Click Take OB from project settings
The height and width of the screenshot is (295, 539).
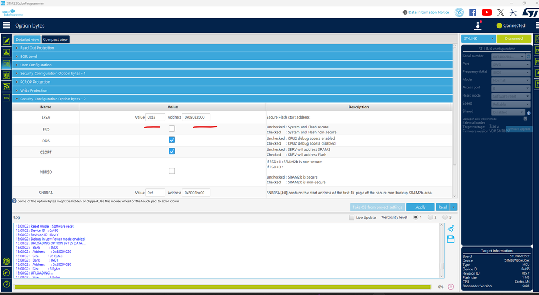pyautogui.click(x=377, y=207)
